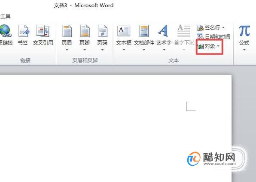256x182 pixels.
Task: Click the 公式 equation pi icon
Action: [x=244, y=31]
